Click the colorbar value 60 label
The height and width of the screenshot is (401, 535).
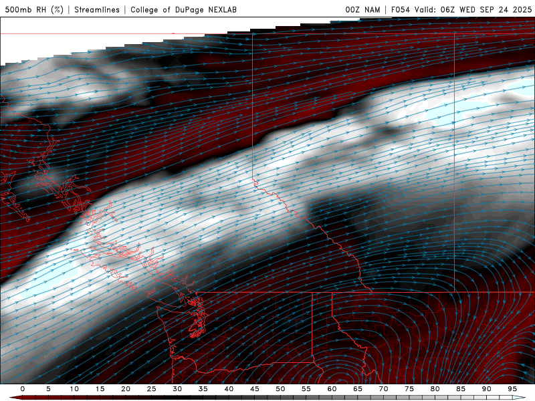coord(332,389)
